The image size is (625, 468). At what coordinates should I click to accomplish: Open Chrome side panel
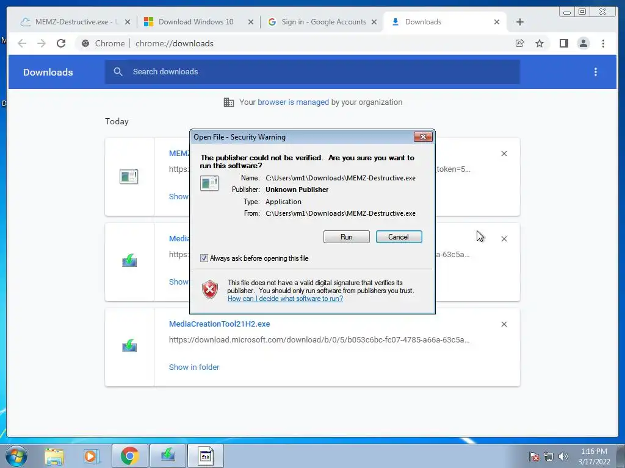563,43
